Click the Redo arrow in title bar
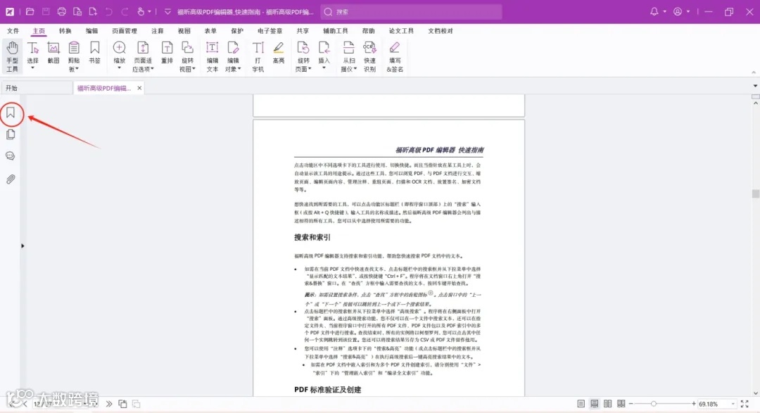 click(x=125, y=12)
